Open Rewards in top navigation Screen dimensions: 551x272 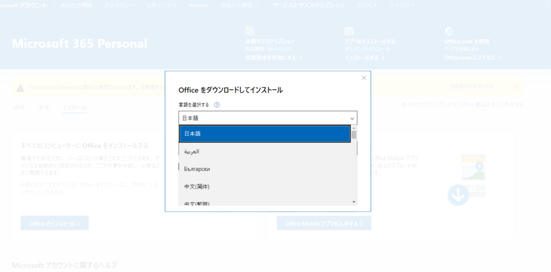[198, 5]
